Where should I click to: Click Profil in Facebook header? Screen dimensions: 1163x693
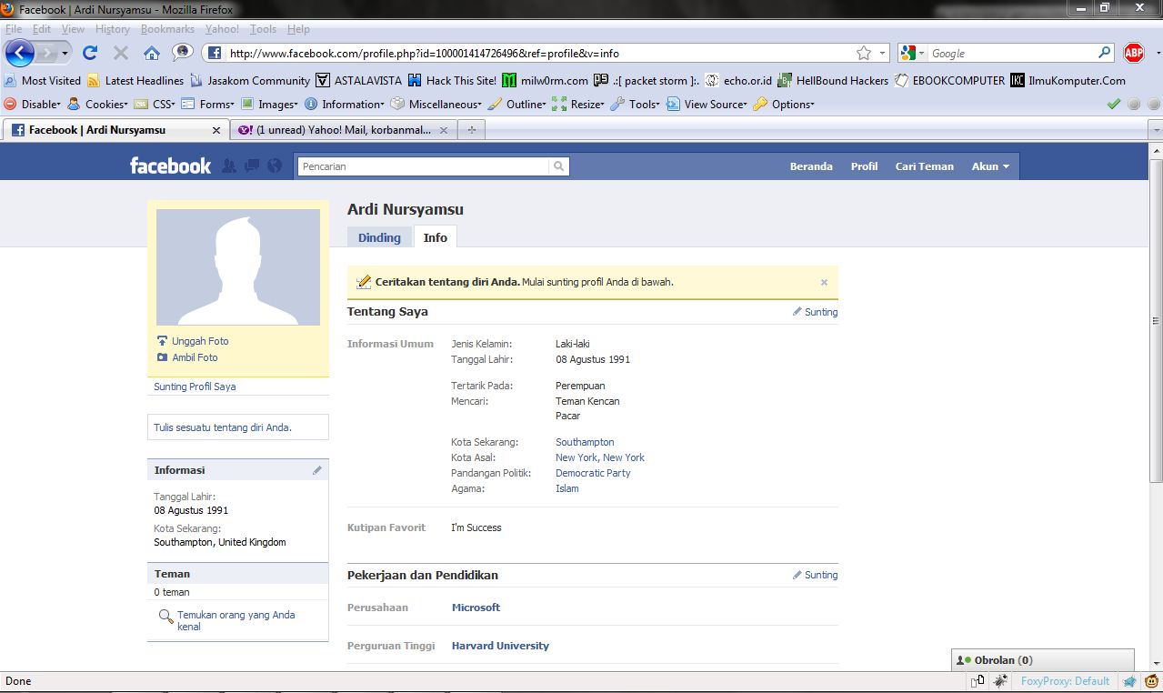click(x=864, y=166)
